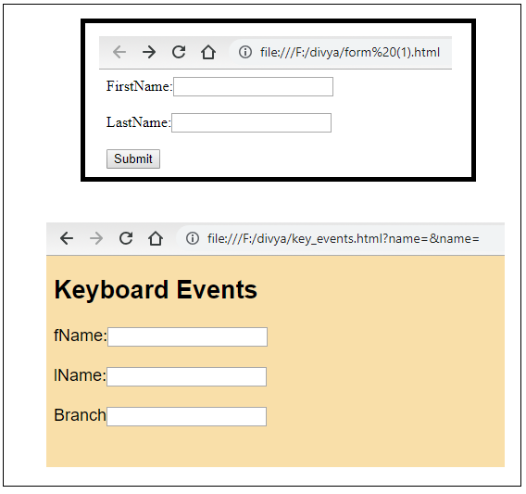Go back from key_events.html page
Viewport: 526px width, 494px height.
coord(67,239)
